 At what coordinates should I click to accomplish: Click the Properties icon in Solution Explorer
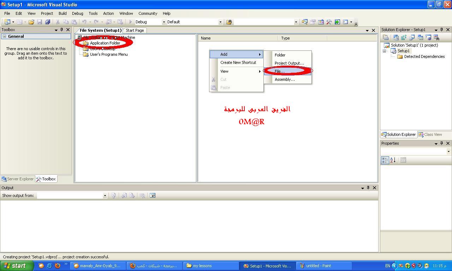coord(386,37)
